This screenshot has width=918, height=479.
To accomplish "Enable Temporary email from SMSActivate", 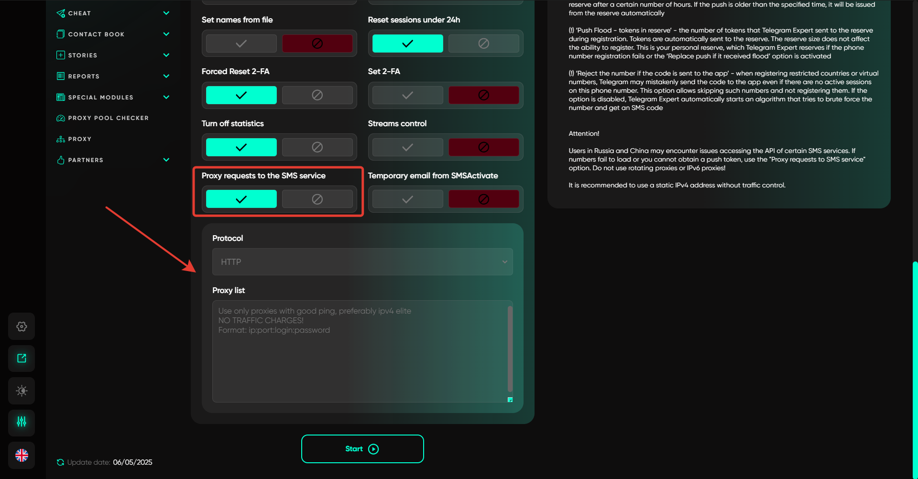I will pos(407,199).
